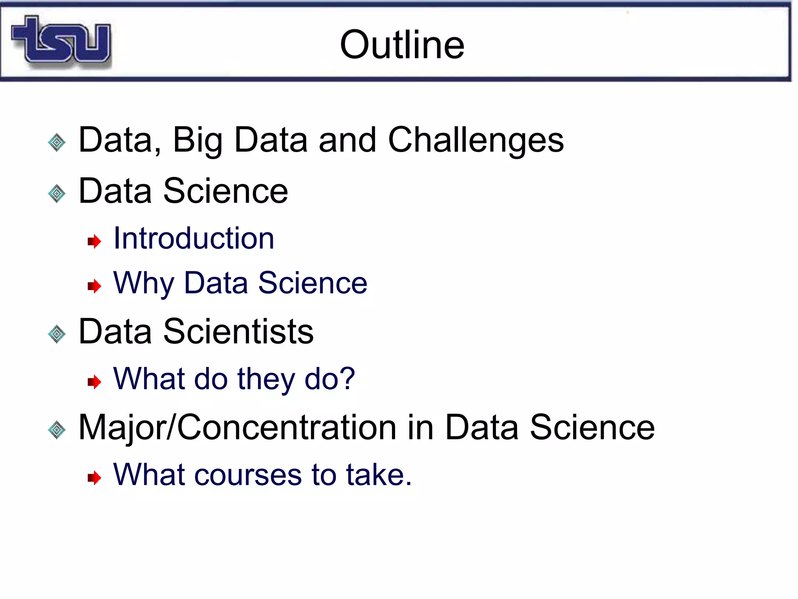
Task: Click the 'Data Scientists' heading text
Action: (x=196, y=331)
